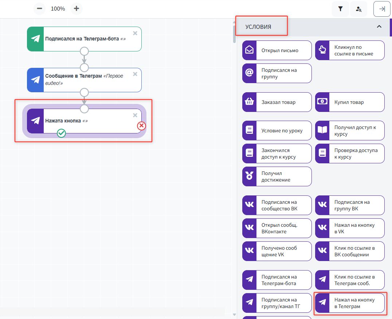The image size is (392, 319).
Task: Select the Купил товар condition
Action: click(350, 102)
